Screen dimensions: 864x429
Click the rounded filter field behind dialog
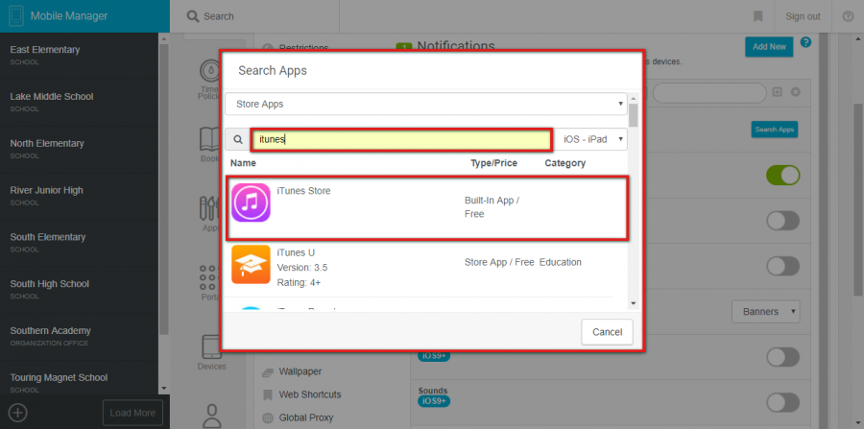[709, 93]
